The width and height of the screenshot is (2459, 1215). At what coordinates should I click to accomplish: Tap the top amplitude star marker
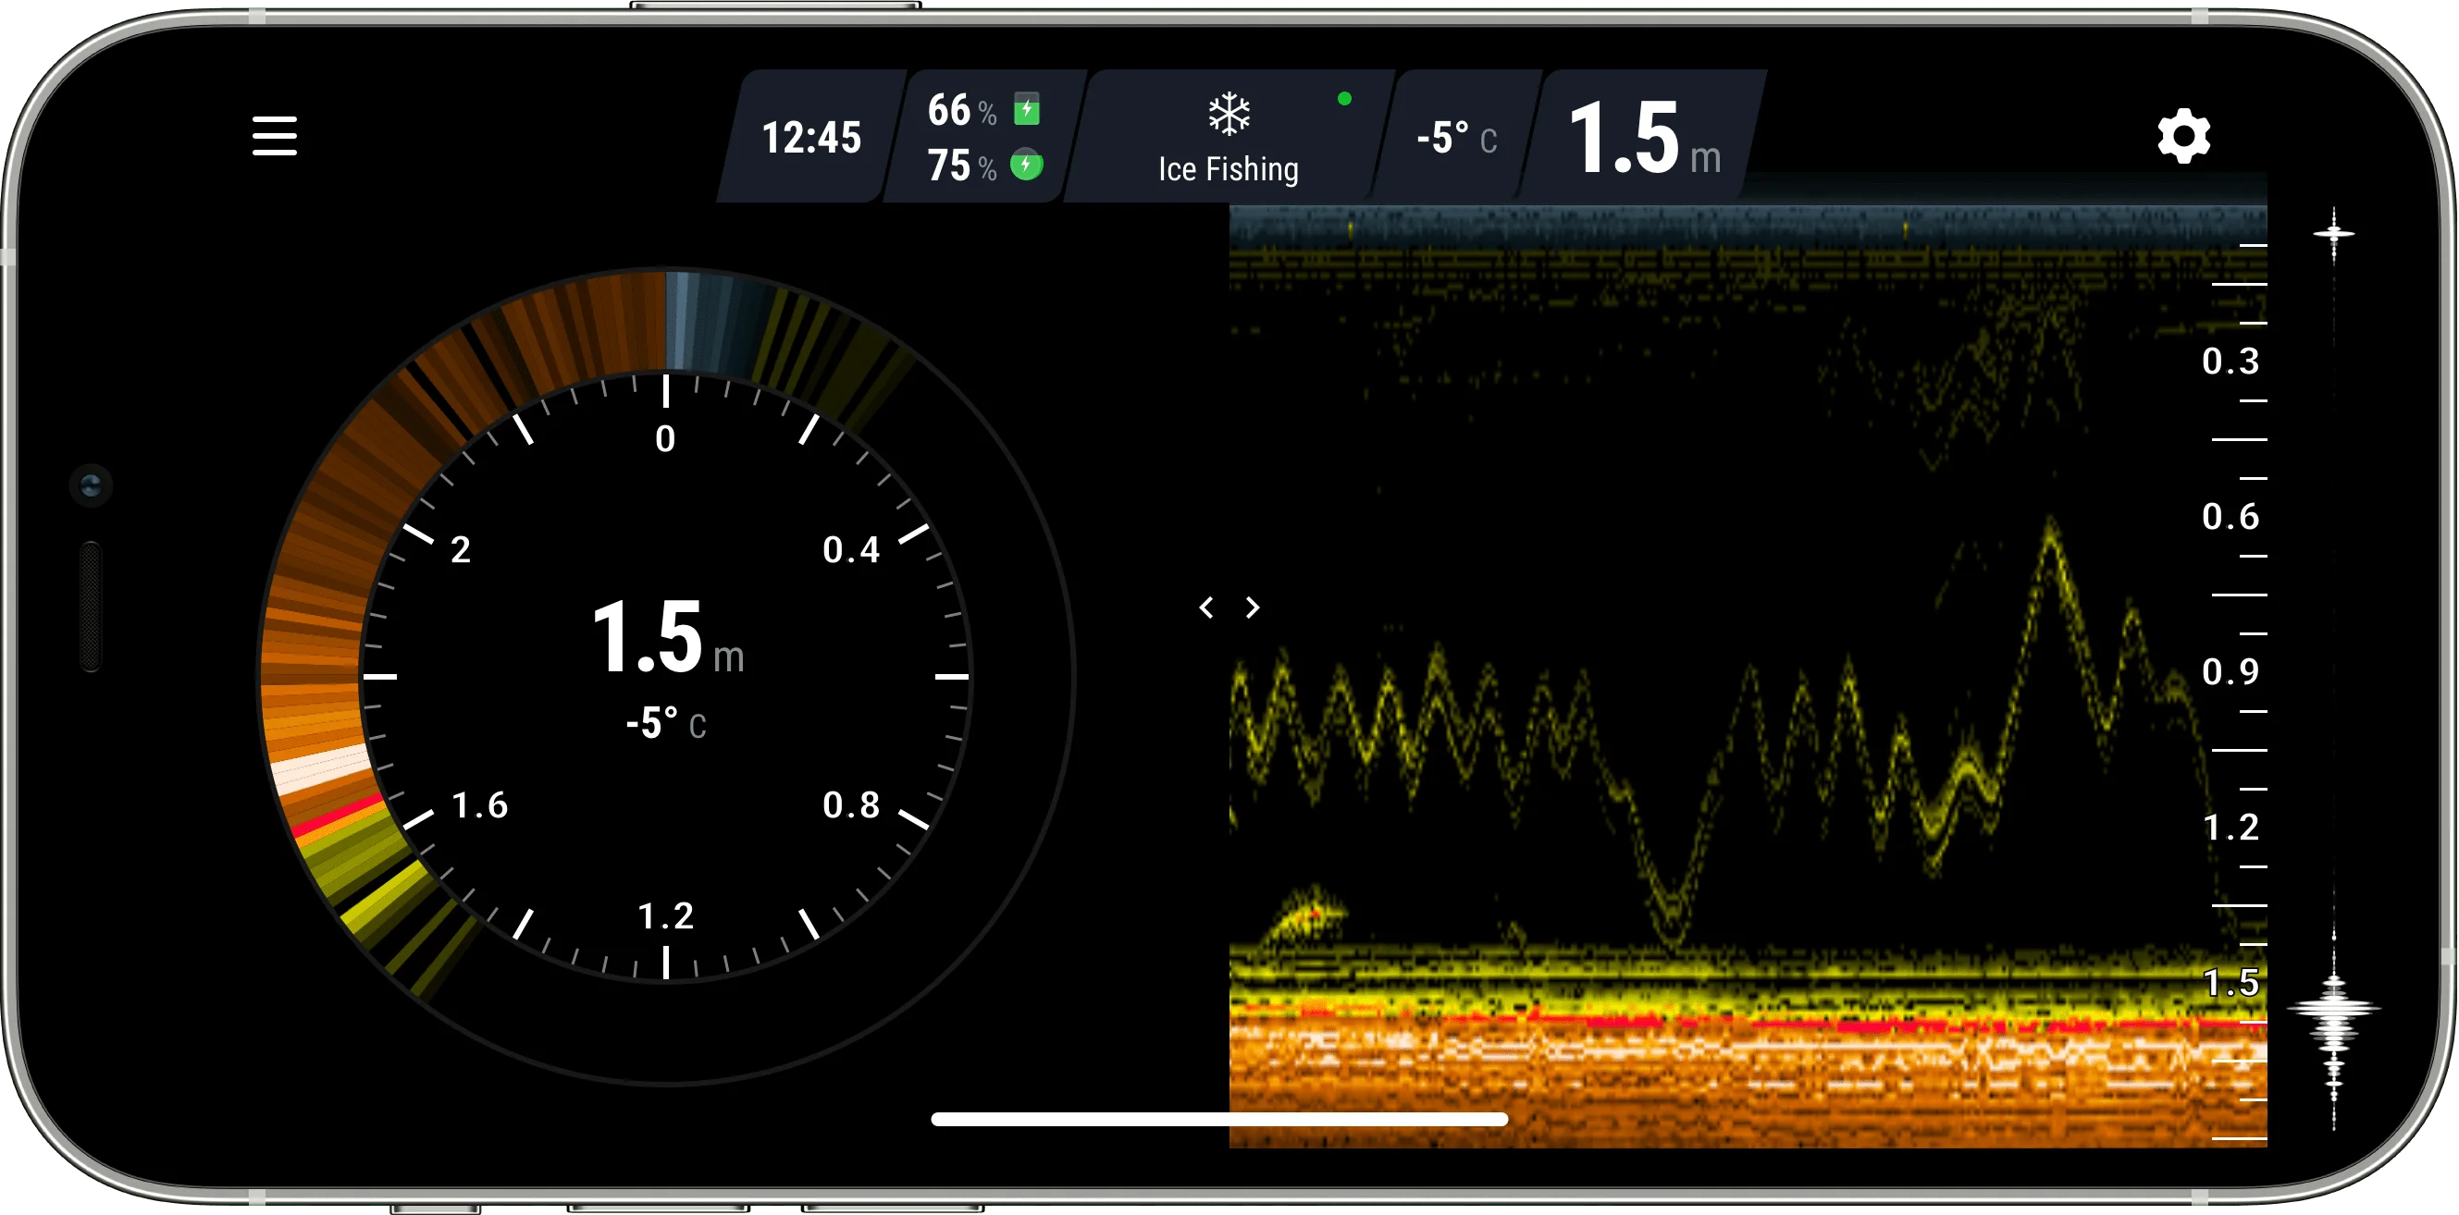tap(2333, 233)
